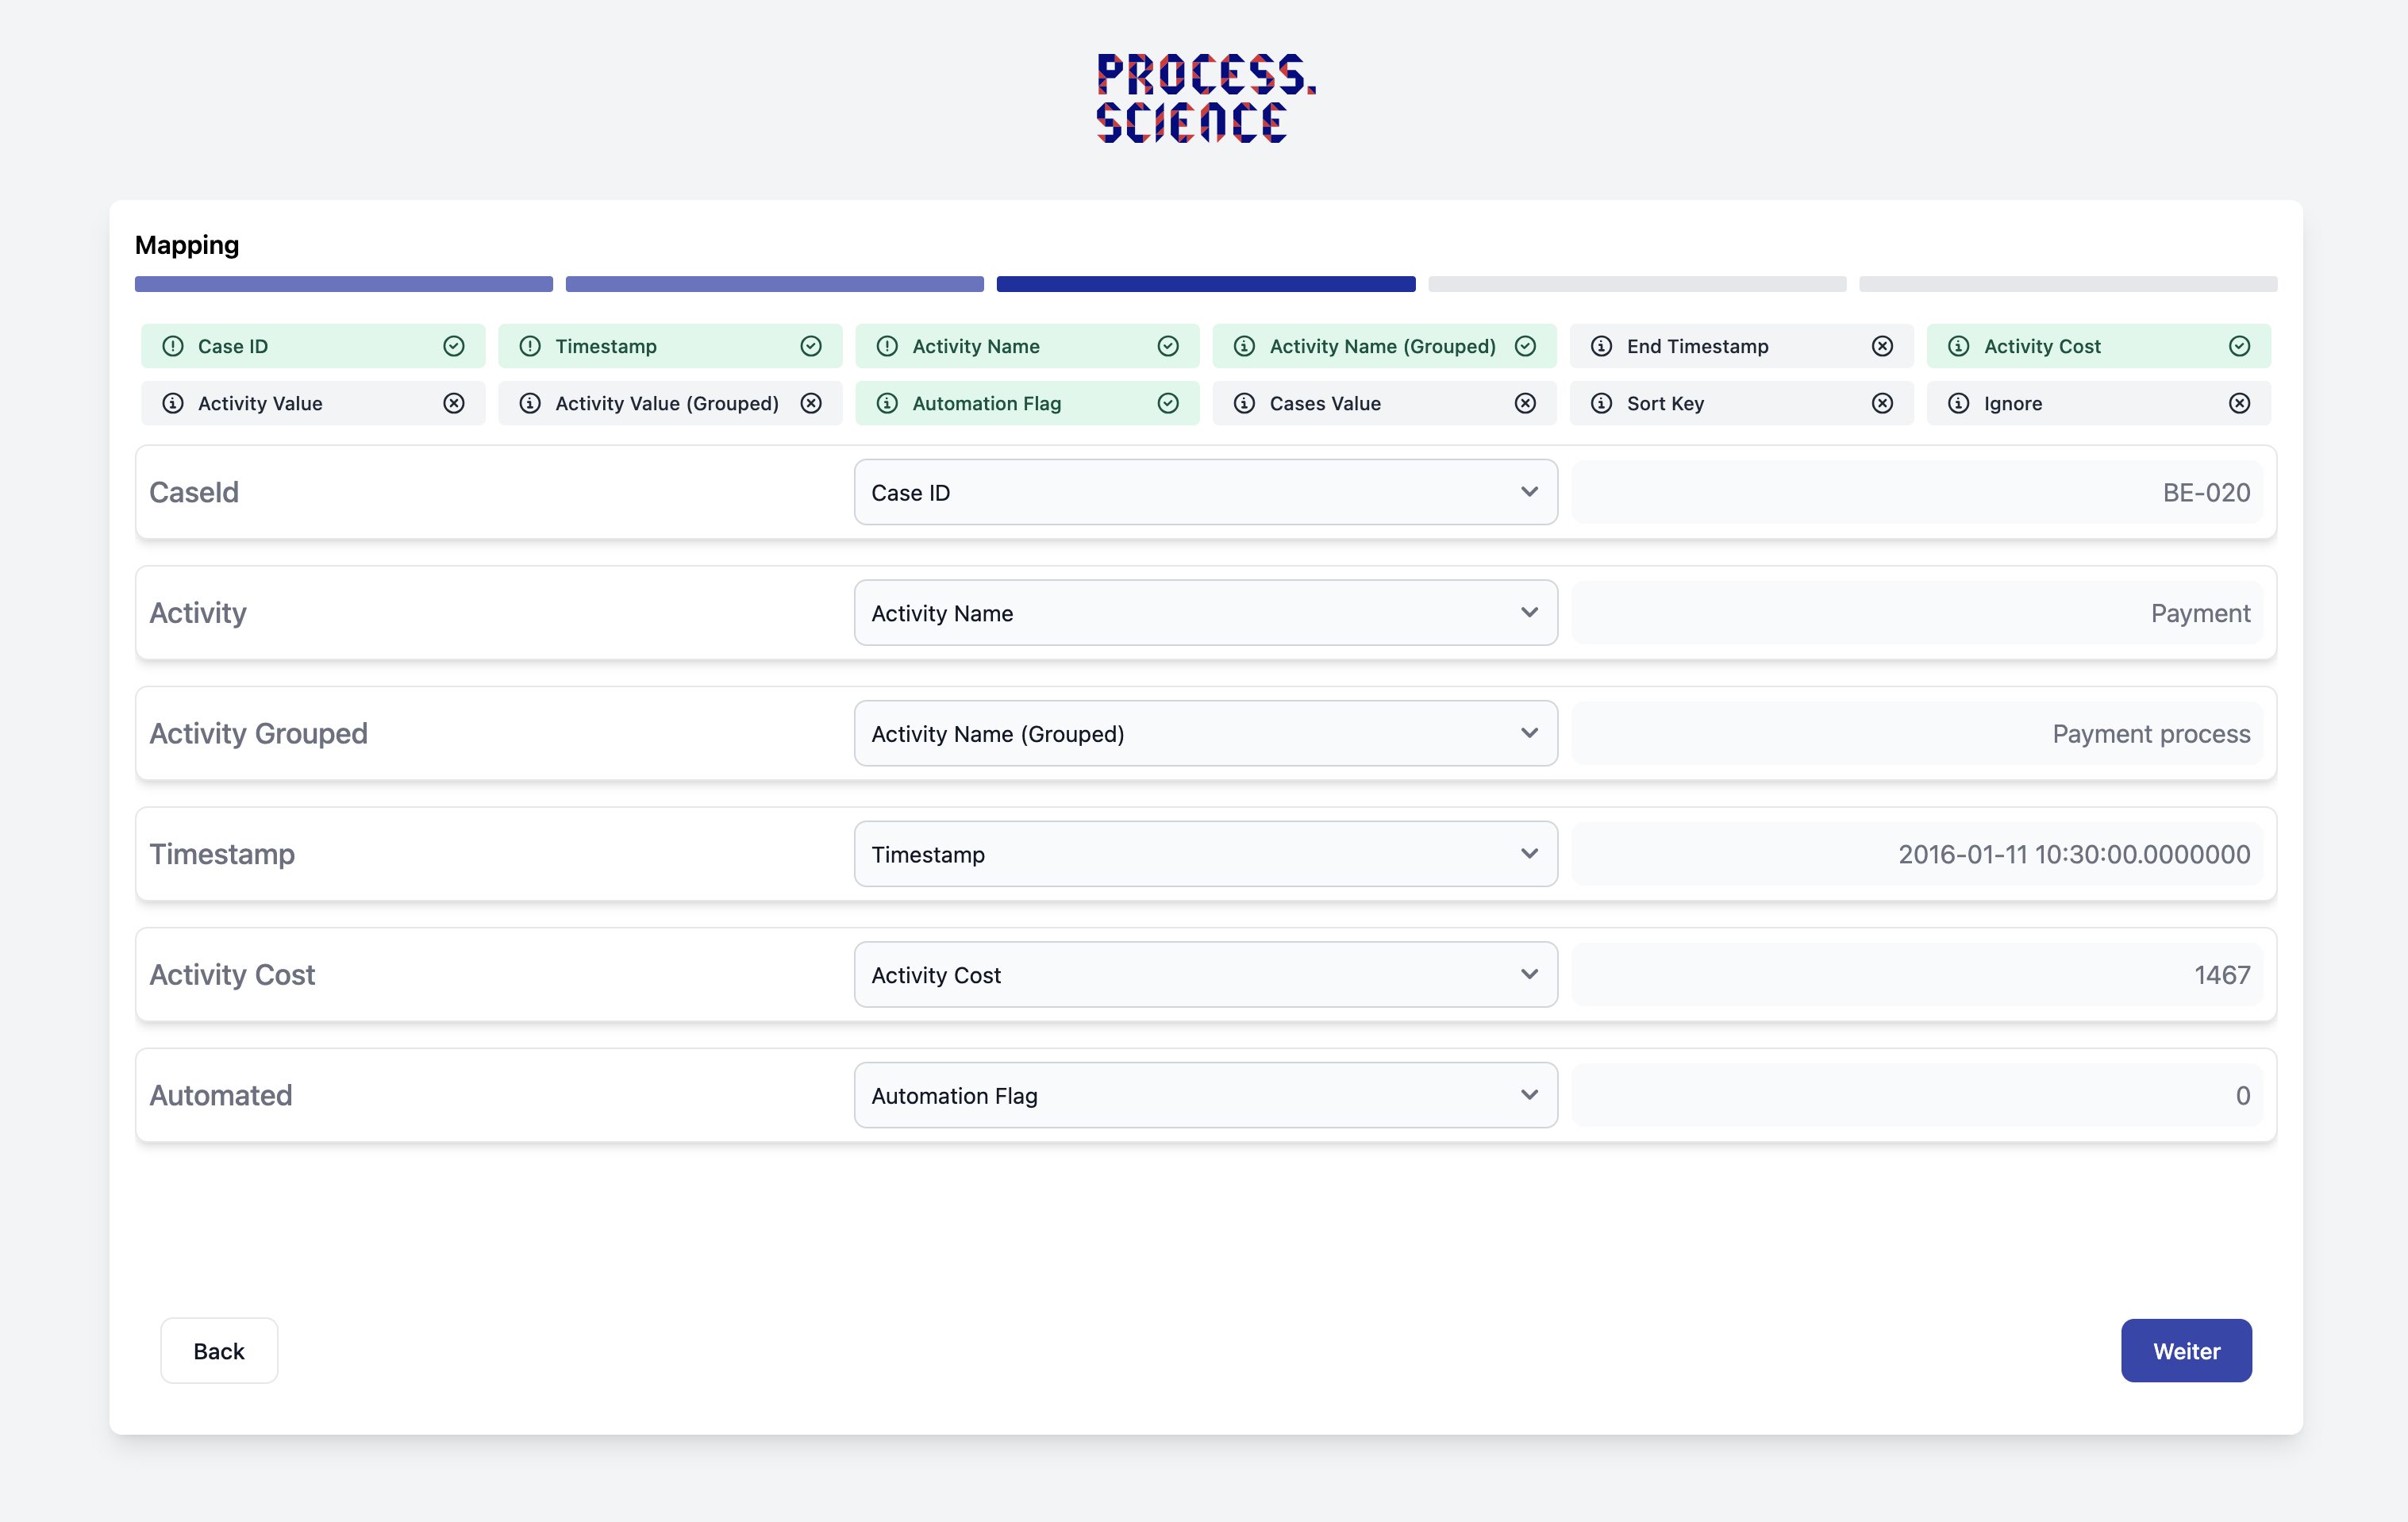Click the Activity column label
The height and width of the screenshot is (1522, 2408).
pos(198,613)
